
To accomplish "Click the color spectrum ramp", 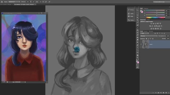I will click(x=156, y=18).
